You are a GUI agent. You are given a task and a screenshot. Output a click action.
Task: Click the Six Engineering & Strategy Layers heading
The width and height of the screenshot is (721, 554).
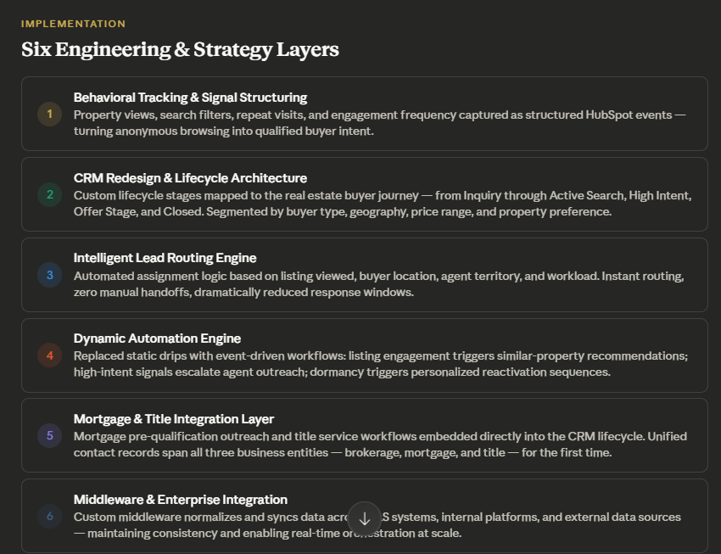pyautogui.click(x=180, y=49)
